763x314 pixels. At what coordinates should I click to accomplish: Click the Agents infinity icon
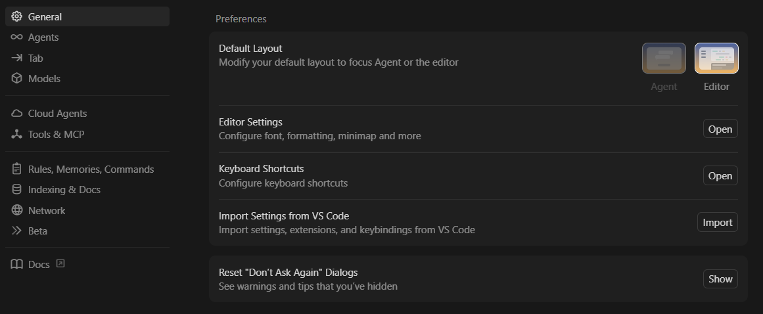pos(16,37)
